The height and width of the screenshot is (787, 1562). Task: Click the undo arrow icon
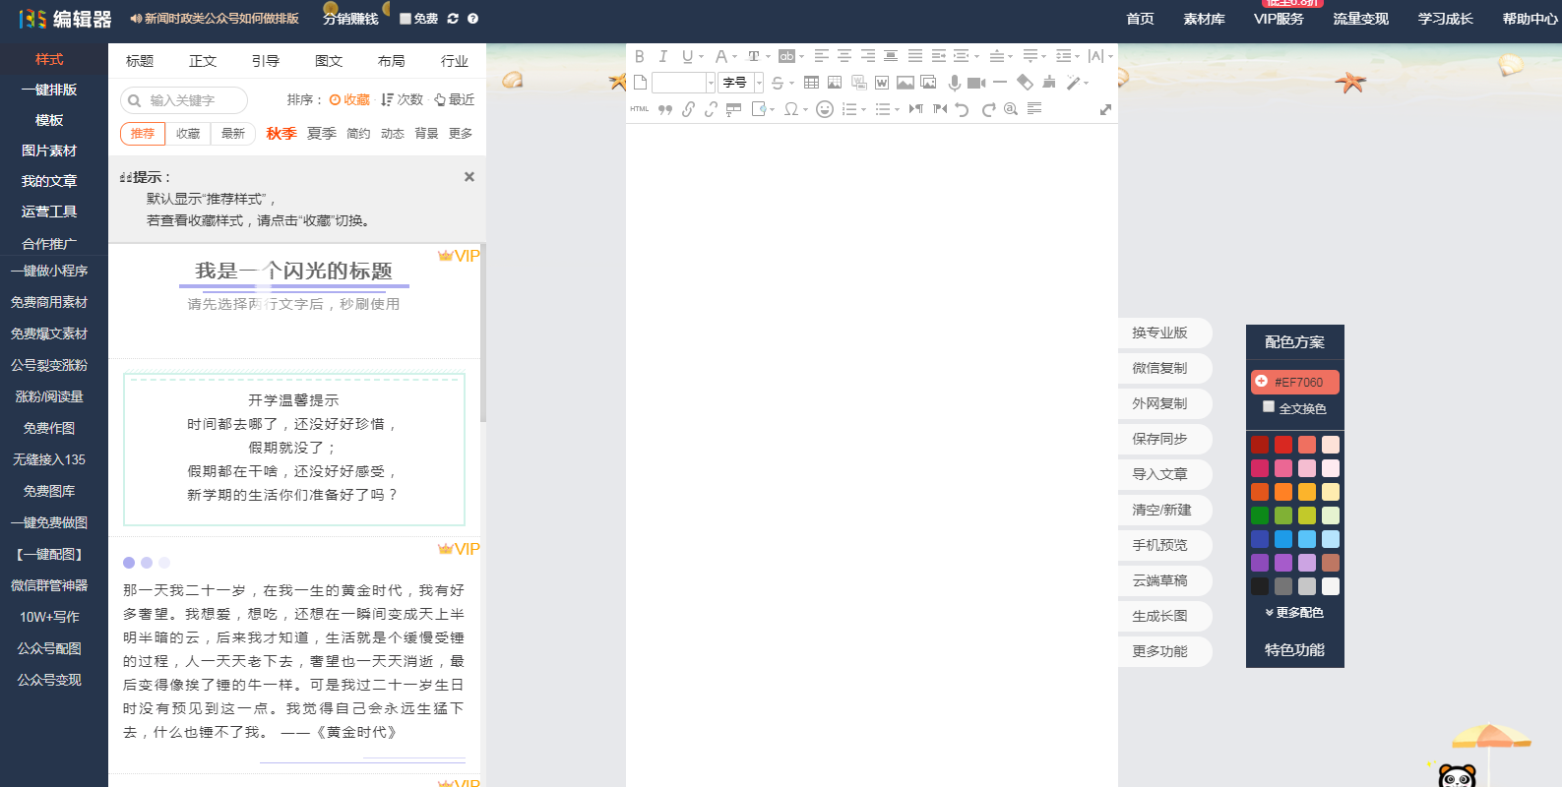tap(963, 109)
